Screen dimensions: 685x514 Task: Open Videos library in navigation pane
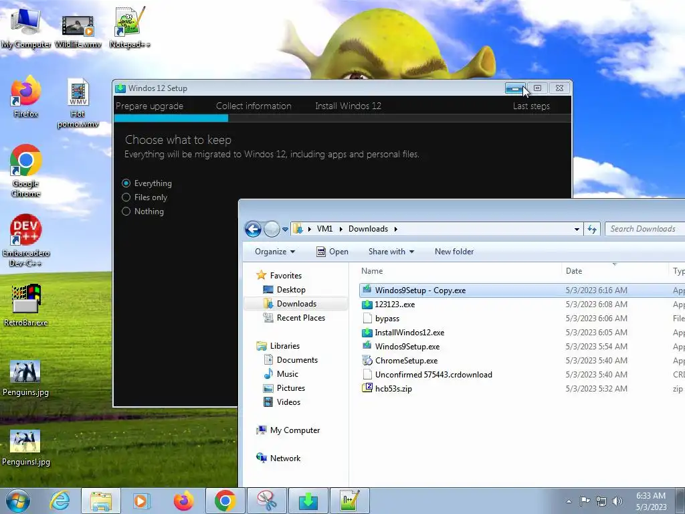click(x=282, y=402)
